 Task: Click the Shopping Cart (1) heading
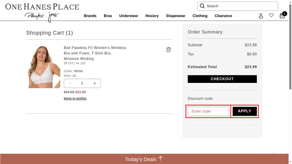50,33
